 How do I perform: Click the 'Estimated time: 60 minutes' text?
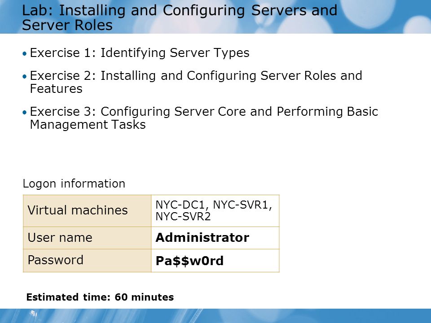[x=100, y=297]
